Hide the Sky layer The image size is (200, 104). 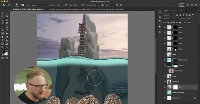click(165, 87)
